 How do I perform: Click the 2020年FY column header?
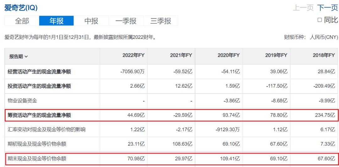229,55
